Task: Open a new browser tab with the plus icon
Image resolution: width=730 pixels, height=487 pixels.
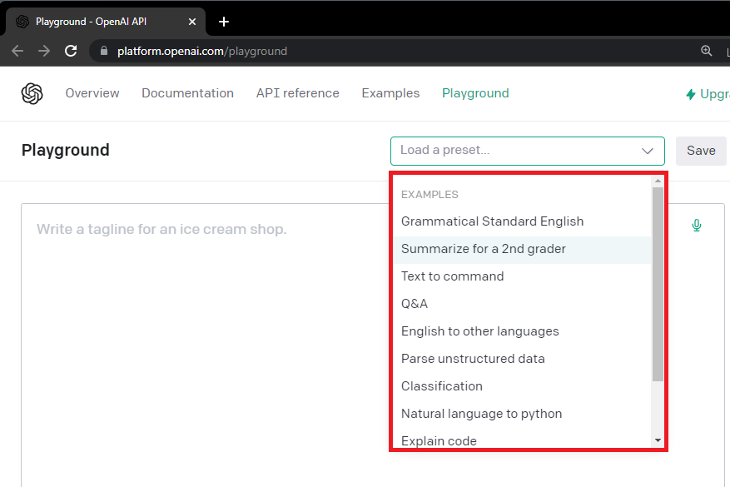Action: pyautogui.click(x=223, y=22)
